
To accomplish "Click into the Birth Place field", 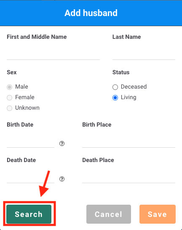I will (128, 142).
